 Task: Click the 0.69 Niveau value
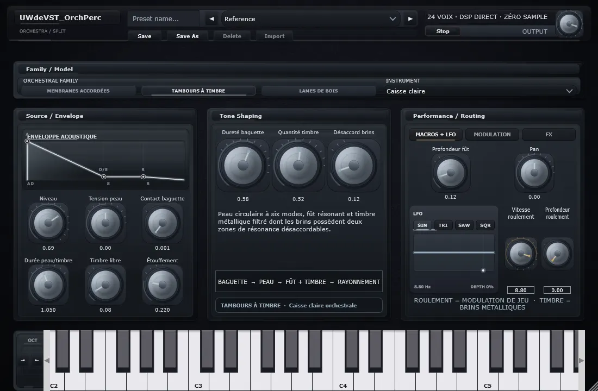48,248
